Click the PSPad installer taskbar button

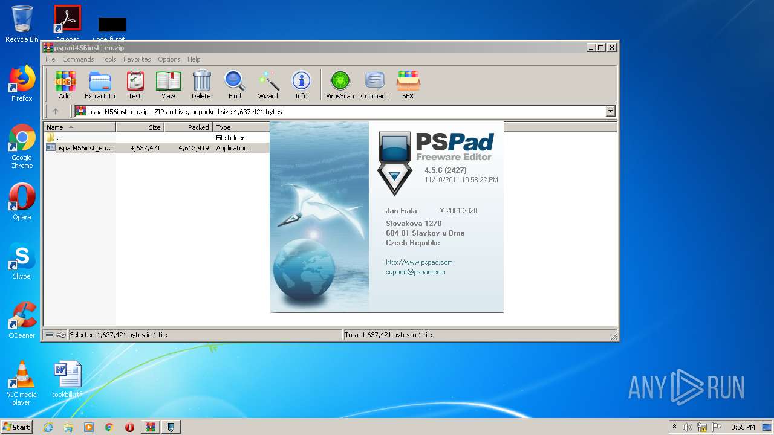[x=171, y=427]
